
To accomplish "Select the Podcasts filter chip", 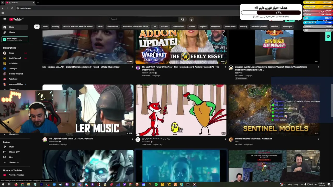I will (x=164, y=26).
